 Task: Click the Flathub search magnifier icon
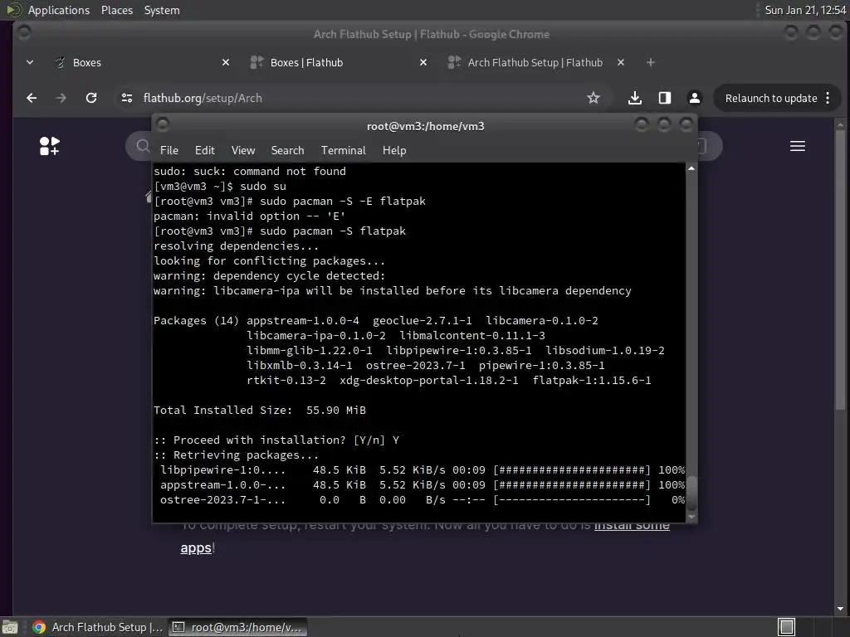pyautogui.click(x=143, y=146)
